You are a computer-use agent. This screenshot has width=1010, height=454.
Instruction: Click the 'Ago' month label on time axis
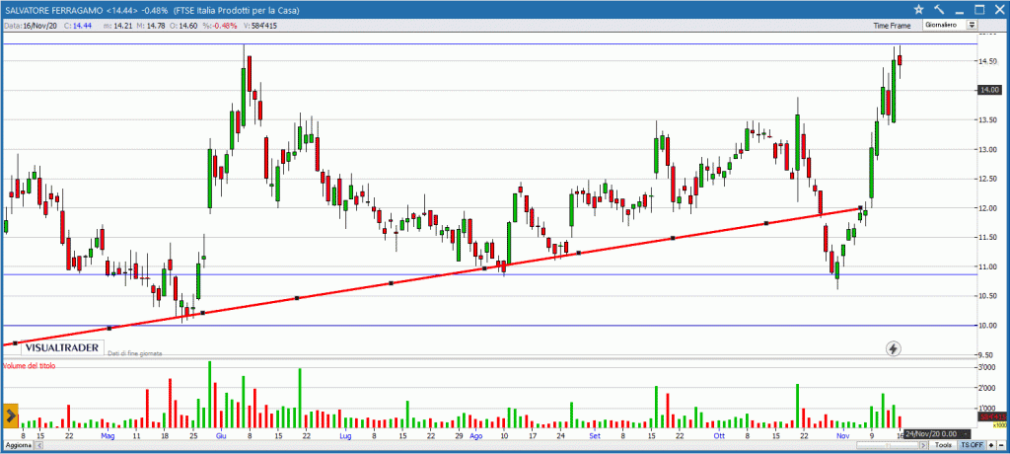tap(475, 436)
